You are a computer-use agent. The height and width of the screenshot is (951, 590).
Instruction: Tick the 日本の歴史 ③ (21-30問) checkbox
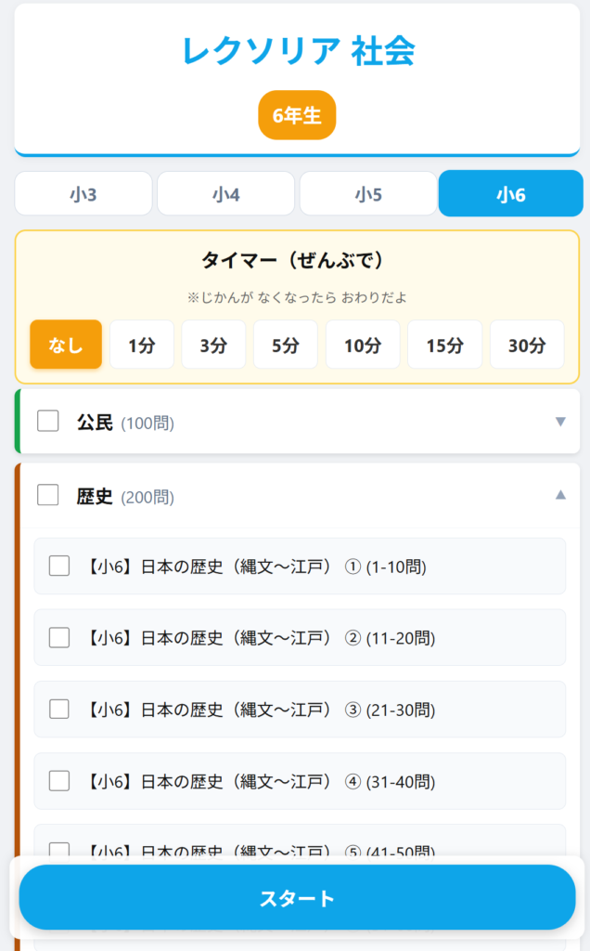(59, 709)
